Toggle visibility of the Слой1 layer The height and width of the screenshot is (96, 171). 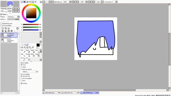point(2,39)
